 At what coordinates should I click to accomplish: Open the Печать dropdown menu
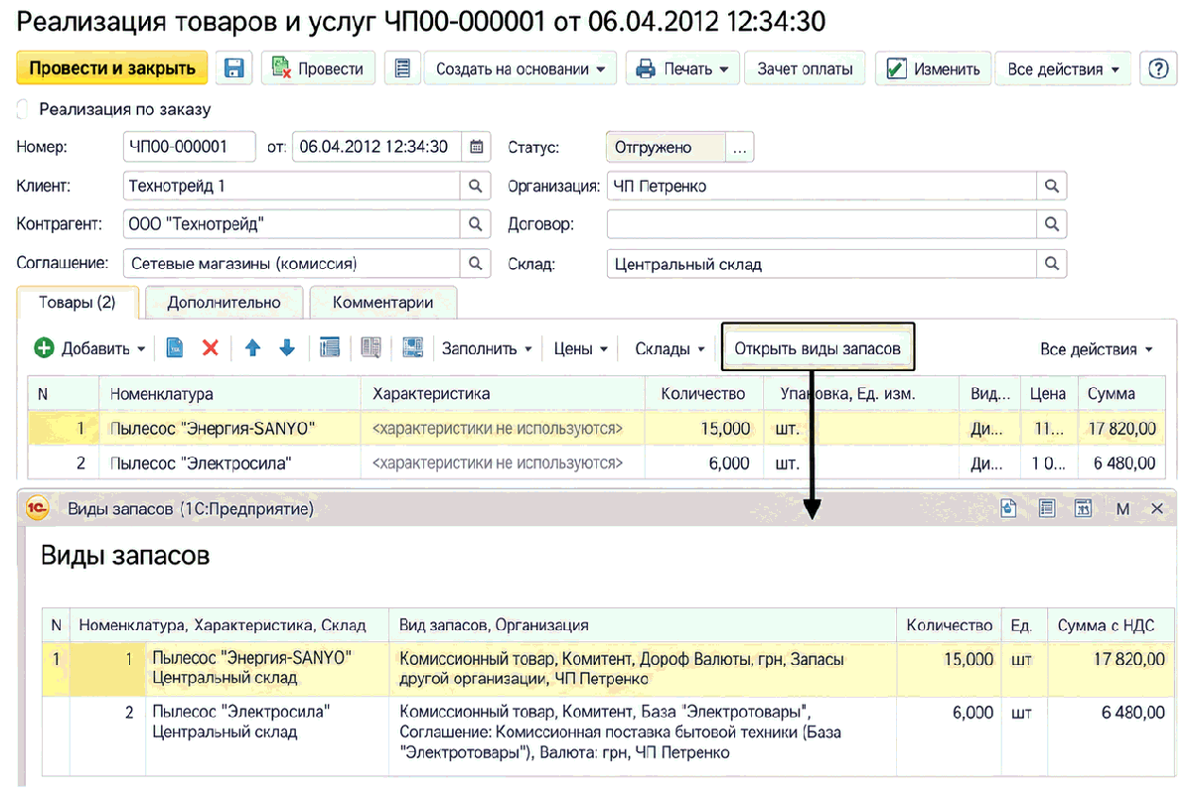coord(681,68)
